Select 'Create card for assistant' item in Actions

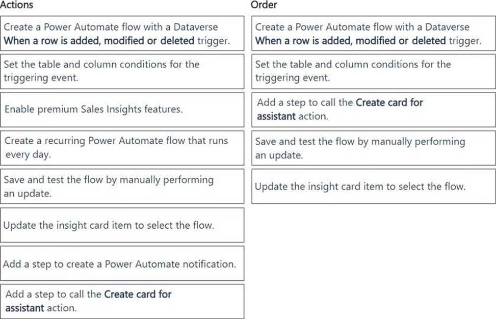(x=122, y=301)
